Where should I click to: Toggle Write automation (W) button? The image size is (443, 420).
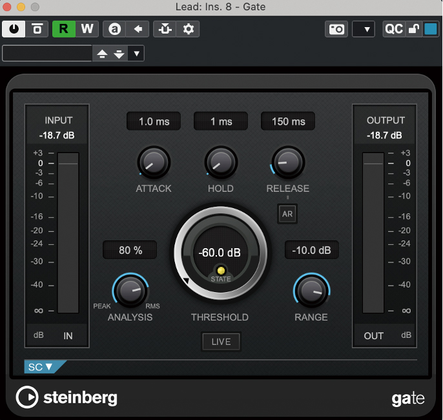coord(87,29)
